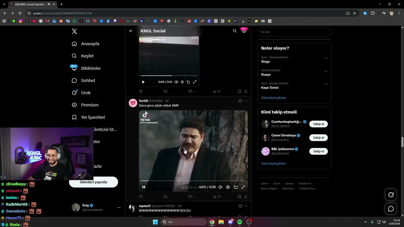Open more options for Rusya trend
This screenshot has height=227, width=404.
326,71
